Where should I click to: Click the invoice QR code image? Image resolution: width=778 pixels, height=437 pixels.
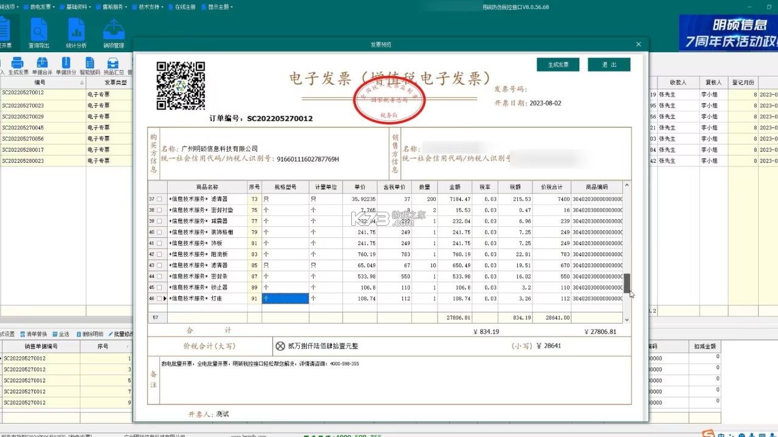(x=181, y=86)
